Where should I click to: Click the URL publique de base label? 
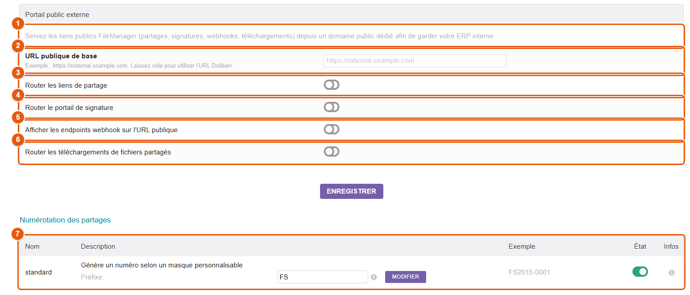click(x=61, y=56)
